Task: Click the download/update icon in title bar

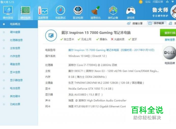Action: tap(167, 2)
